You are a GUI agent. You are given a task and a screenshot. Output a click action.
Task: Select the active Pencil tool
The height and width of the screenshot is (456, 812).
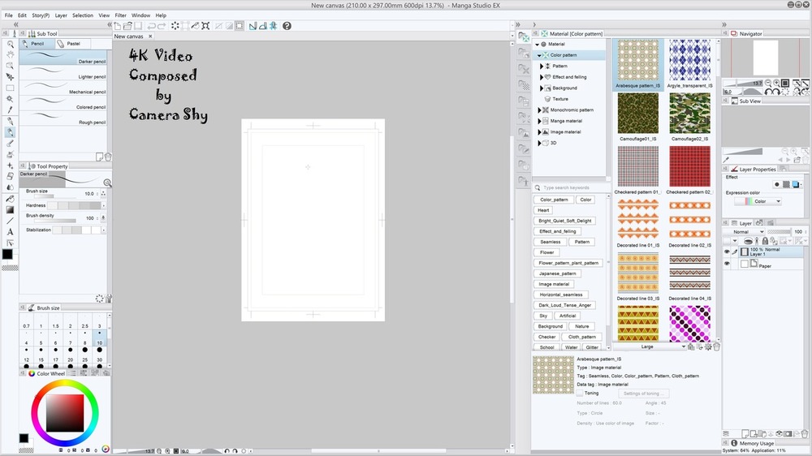[10, 132]
